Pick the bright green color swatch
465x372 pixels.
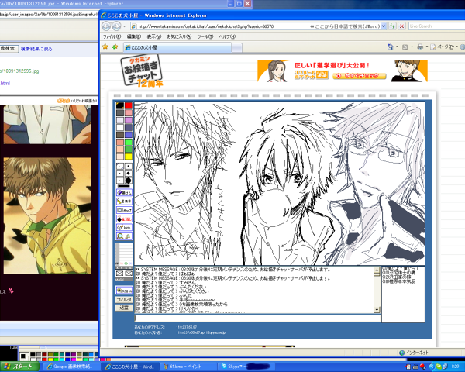(129, 142)
